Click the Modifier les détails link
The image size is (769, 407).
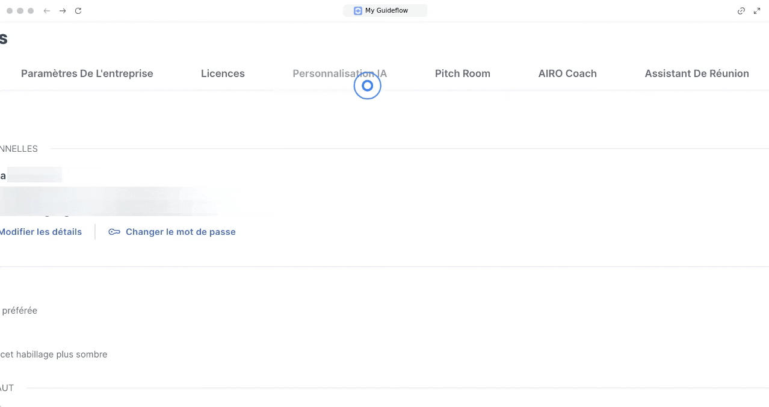pyautogui.click(x=41, y=232)
